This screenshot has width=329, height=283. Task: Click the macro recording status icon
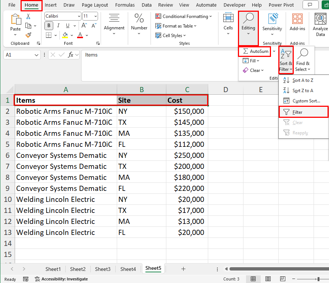point(26,279)
